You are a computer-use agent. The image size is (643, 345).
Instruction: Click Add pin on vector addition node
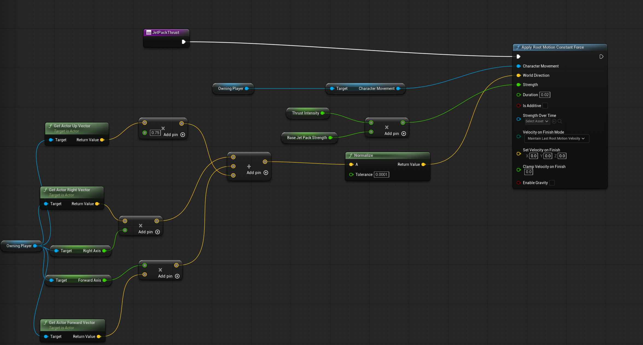(x=266, y=173)
